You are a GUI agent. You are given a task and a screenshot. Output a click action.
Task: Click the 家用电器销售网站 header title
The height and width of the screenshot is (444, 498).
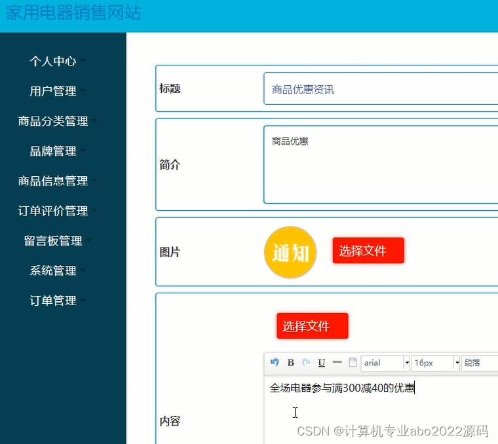pyautogui.click(x=73, y=12)
